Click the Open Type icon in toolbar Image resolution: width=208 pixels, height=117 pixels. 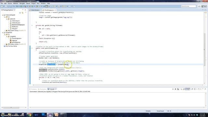pyautogui.click(x=37, y=6)
